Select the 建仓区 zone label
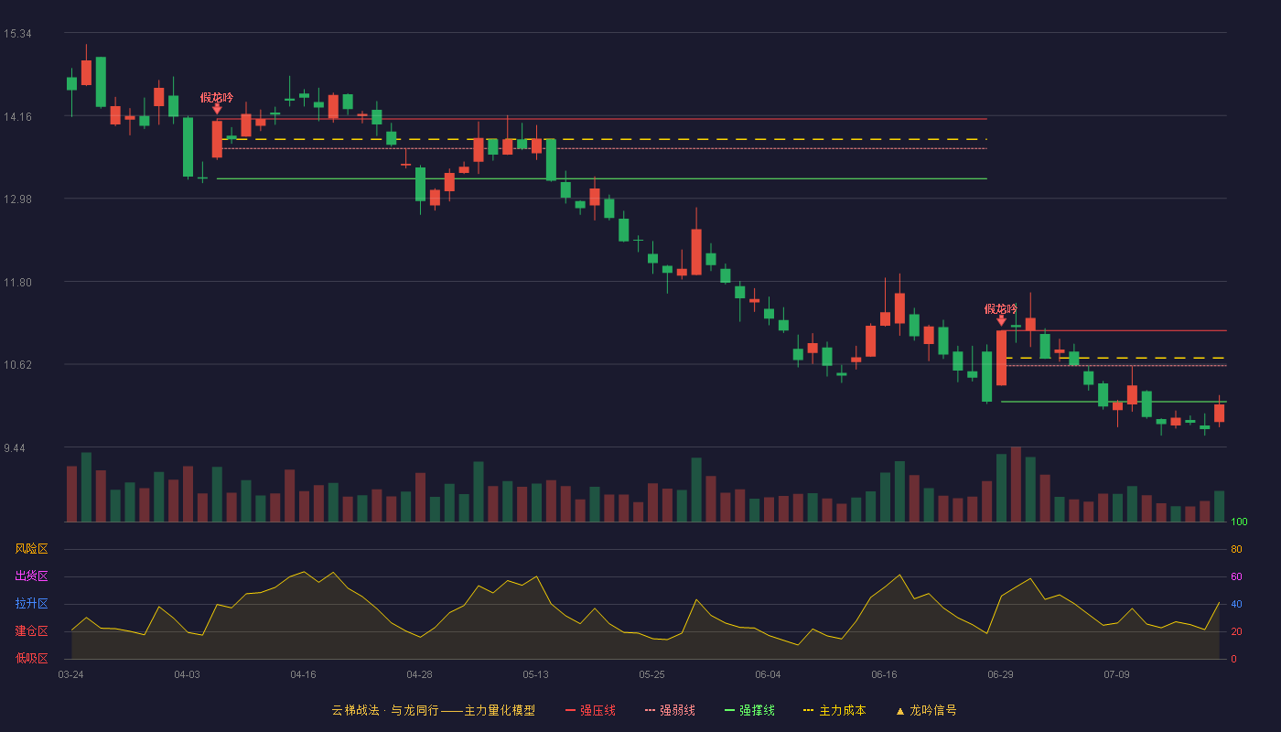This screenshot has width=1281, height=732. click(x=32, y=631)
